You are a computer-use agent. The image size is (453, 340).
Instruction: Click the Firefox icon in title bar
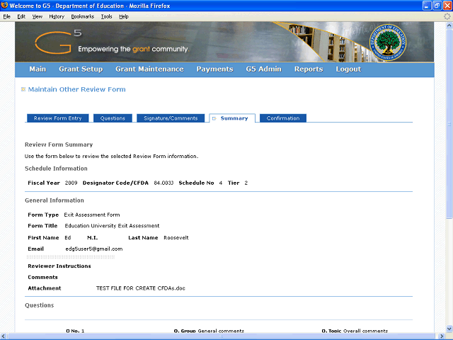point(4,5)
